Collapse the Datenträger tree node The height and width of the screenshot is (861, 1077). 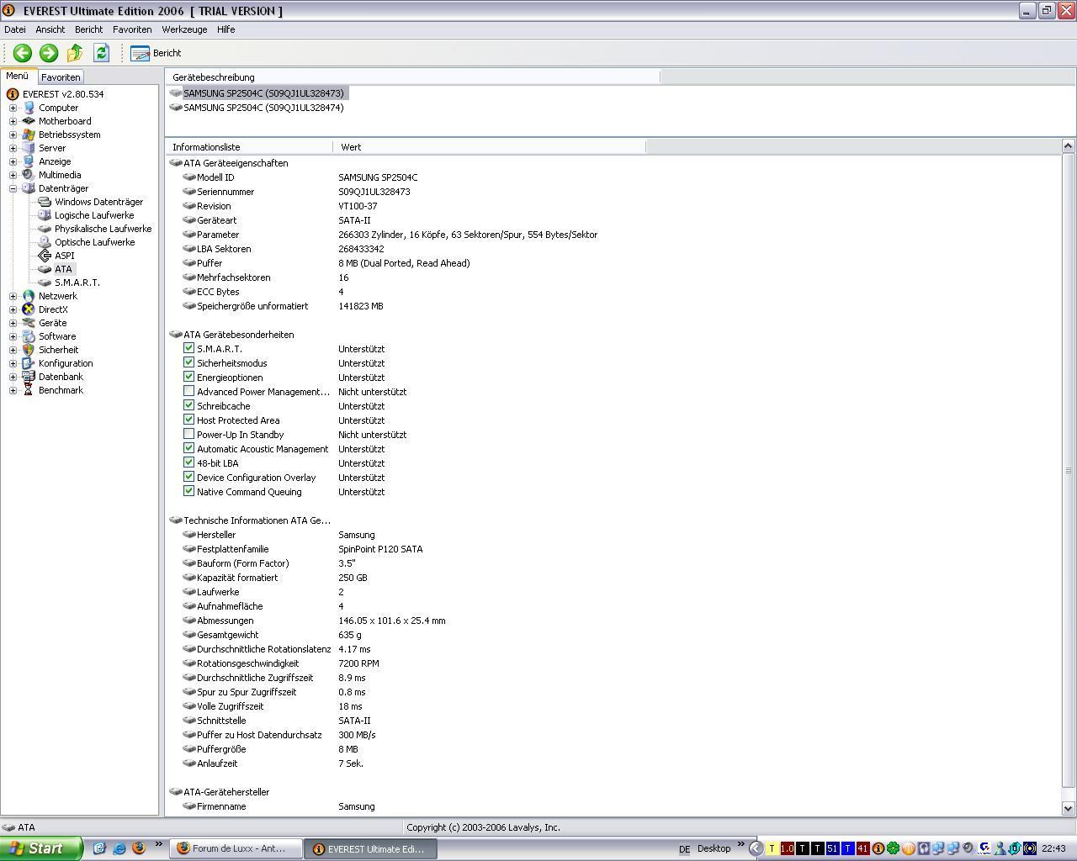click(x=13, y=188)
